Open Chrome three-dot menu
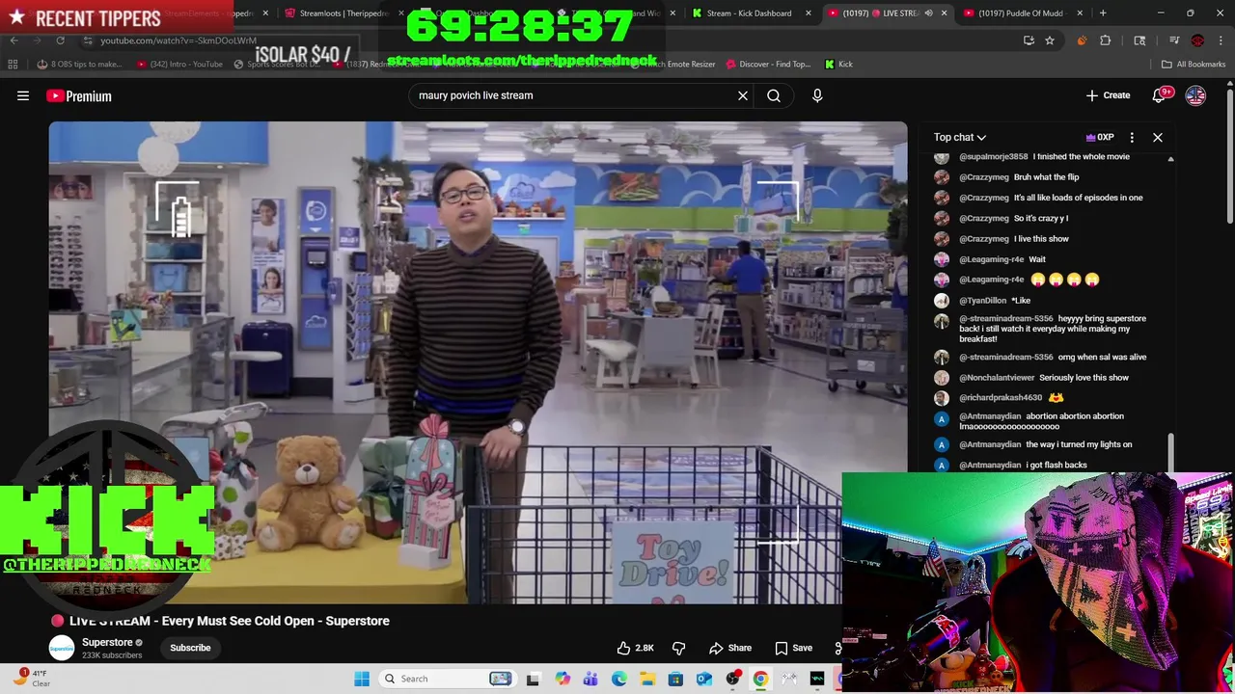This screenshot has width=1235, height=694. (x=1220, y=40)
